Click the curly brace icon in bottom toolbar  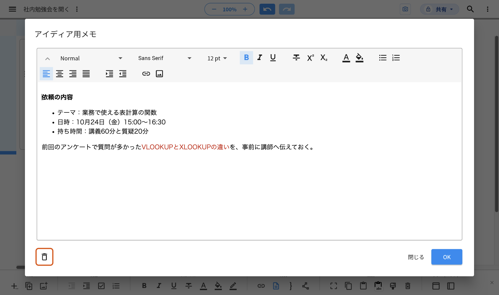[x=291, y=286]
